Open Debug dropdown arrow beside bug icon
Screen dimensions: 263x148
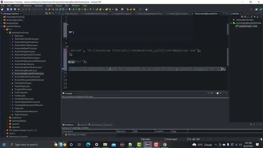click(76, 9)
